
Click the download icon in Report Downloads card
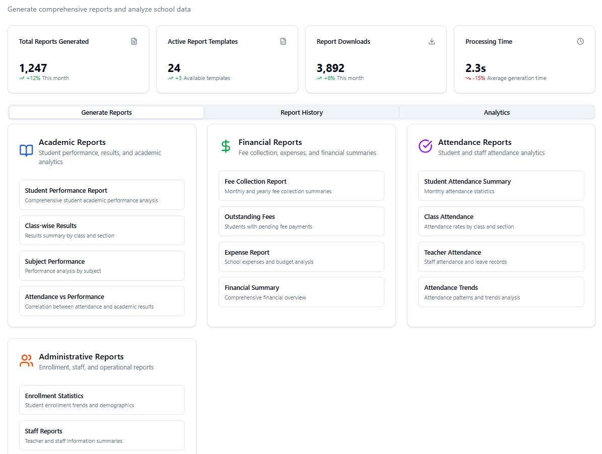click(x=432, y=41)
